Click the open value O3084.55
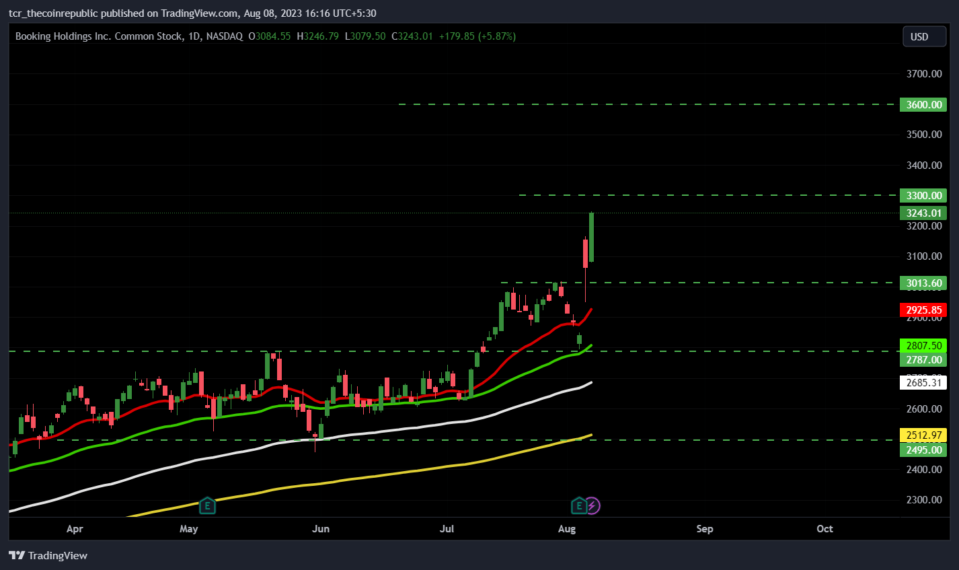Screen dimensions: 959x570 (270, 36)
